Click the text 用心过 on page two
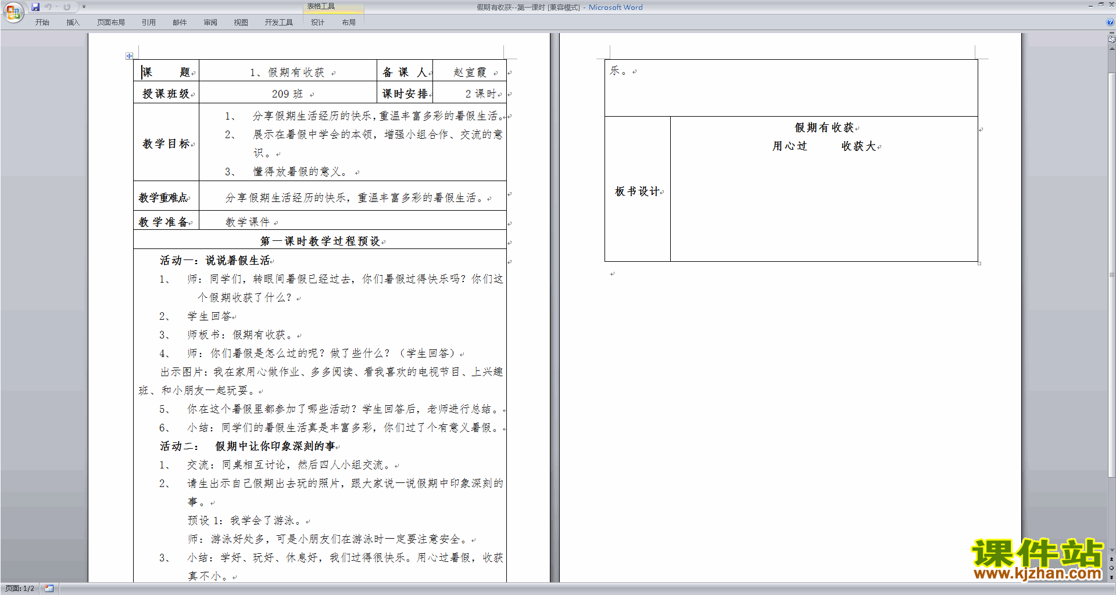 click(x=790, y=146)
